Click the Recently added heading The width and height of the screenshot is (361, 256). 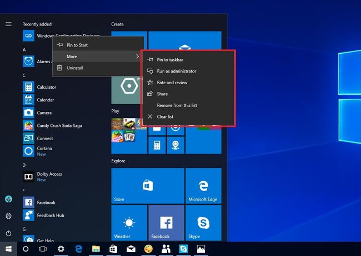tap(37, 24)
